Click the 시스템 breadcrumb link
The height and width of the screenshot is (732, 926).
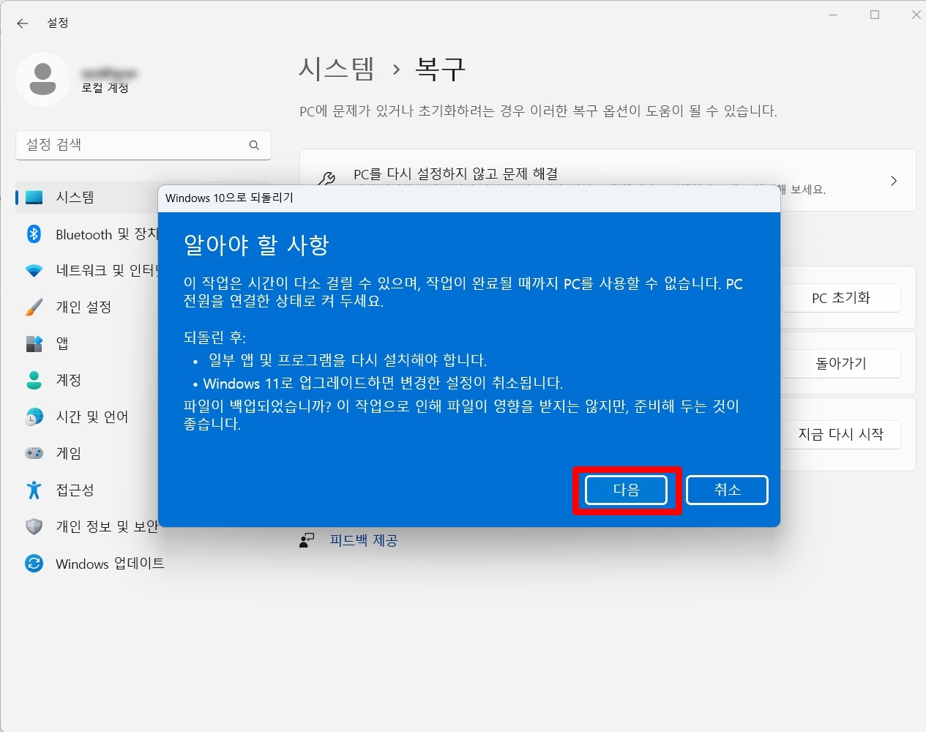pyautogui.click(x=337, y=69)
